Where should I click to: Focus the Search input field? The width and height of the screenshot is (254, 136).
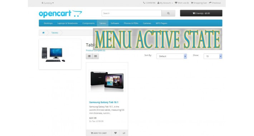pos(132,13)
